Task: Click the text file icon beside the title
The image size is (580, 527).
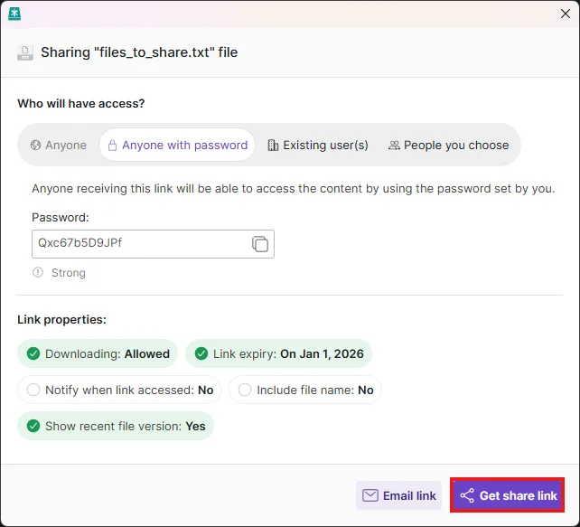Action: coord(25,52)
